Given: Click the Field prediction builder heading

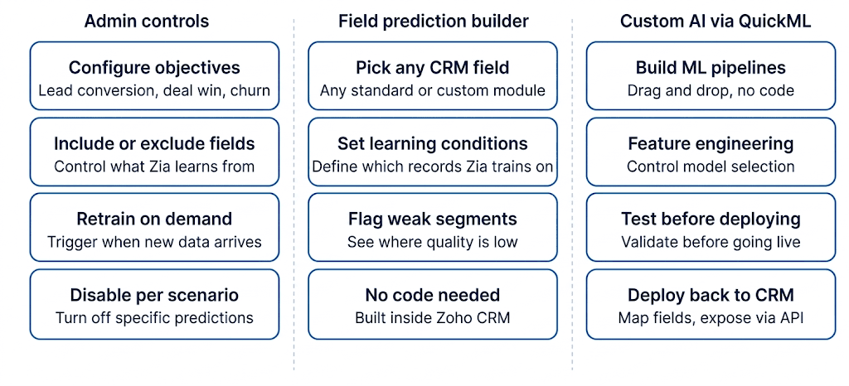Looking at the screenshot, I should click(x=433, y=22).
